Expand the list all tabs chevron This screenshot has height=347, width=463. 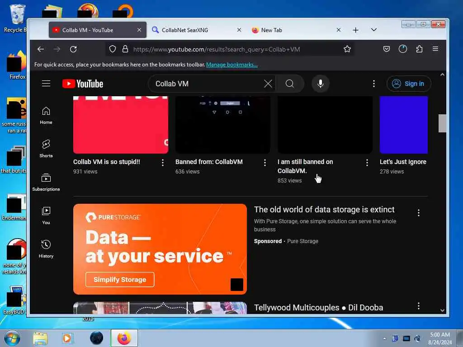pos(374,30)
